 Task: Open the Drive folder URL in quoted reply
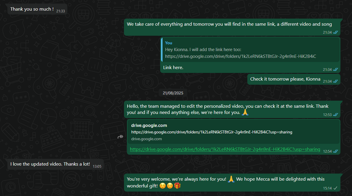tap(240, 56)
